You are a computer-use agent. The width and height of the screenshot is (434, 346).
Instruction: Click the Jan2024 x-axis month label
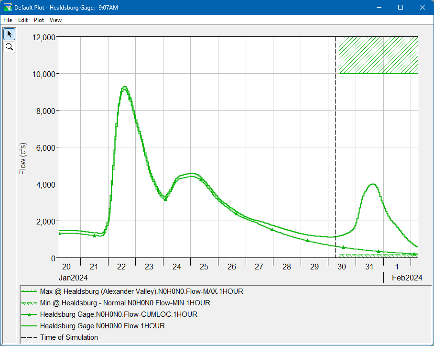coord(73,278)
